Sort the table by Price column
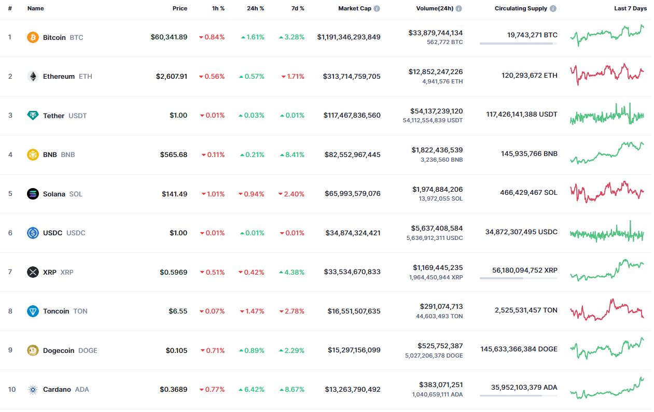The image size is (654, 412). [x=180, y=8]
